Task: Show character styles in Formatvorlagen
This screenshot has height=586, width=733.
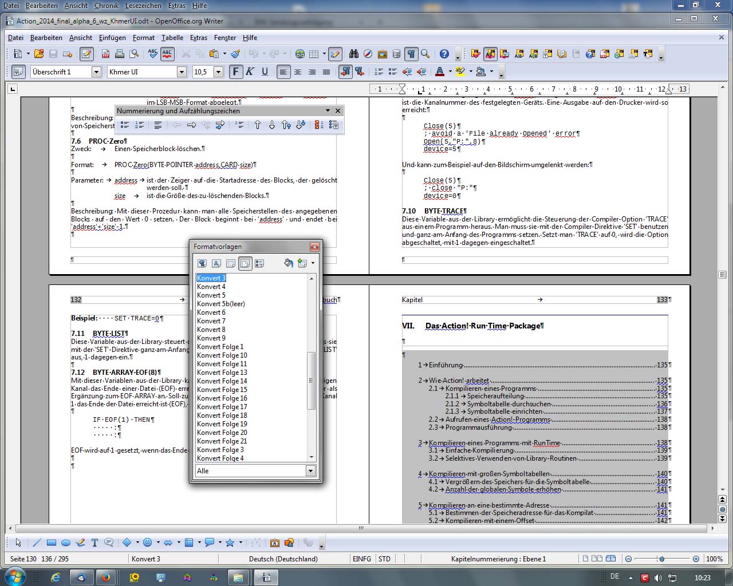Action: point(216,263)
